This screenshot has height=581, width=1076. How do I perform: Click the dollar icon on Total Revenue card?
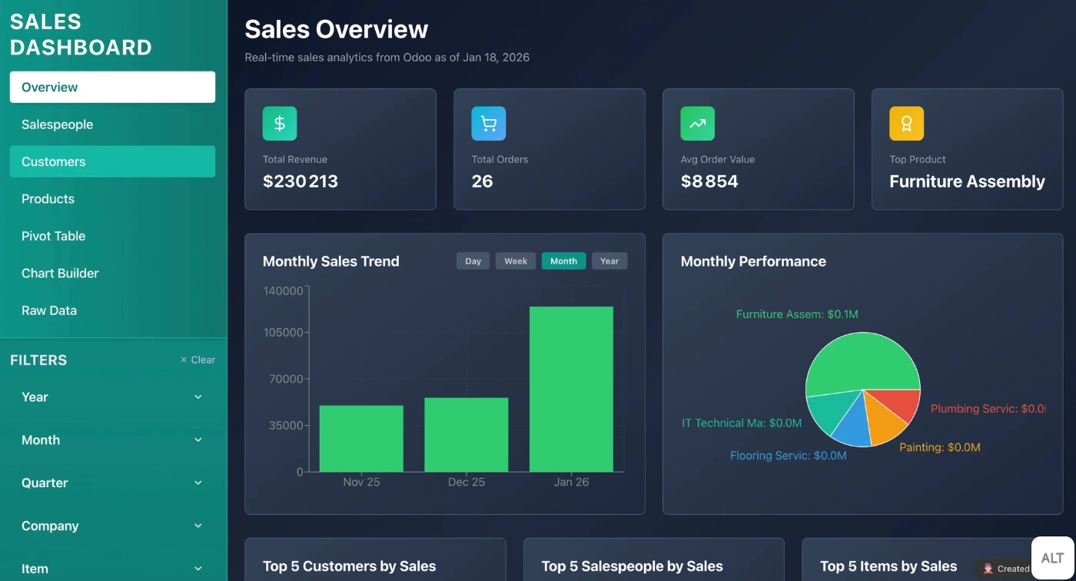click(279, 123)
